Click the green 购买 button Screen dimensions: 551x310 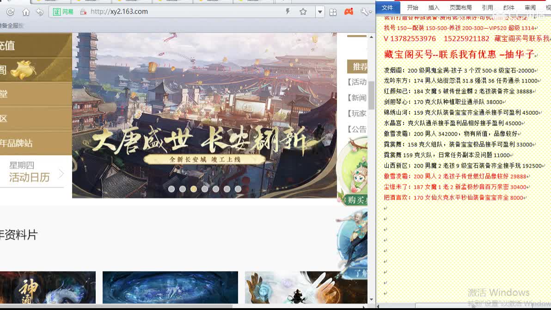point(355,200)
